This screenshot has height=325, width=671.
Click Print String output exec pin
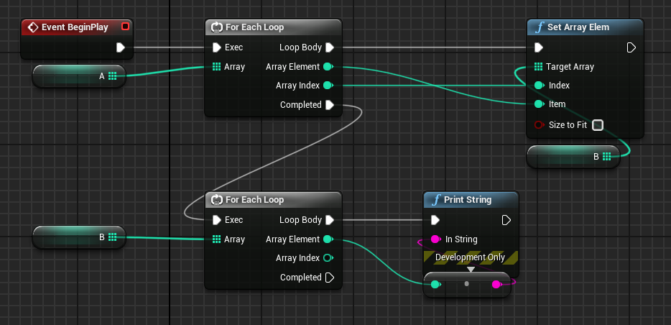506,220
